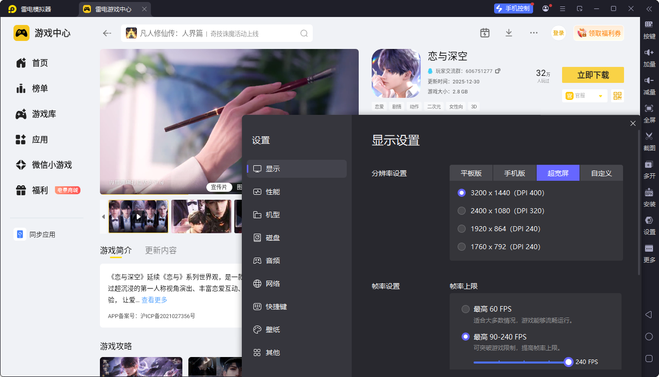Image resolution: width=659 pixels, height=377 pixels.
Task: Play the first video thumbnail in gallery
Action: tap(138, 217)
